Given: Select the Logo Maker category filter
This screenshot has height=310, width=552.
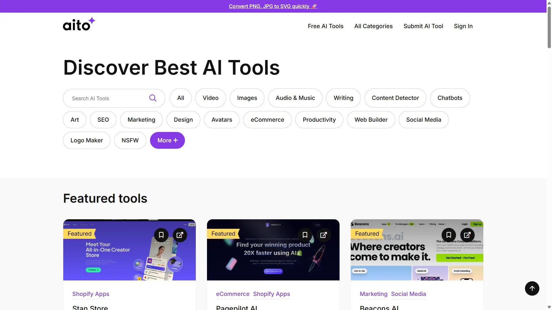Looking at the screenshot, I should click(87, 140).
